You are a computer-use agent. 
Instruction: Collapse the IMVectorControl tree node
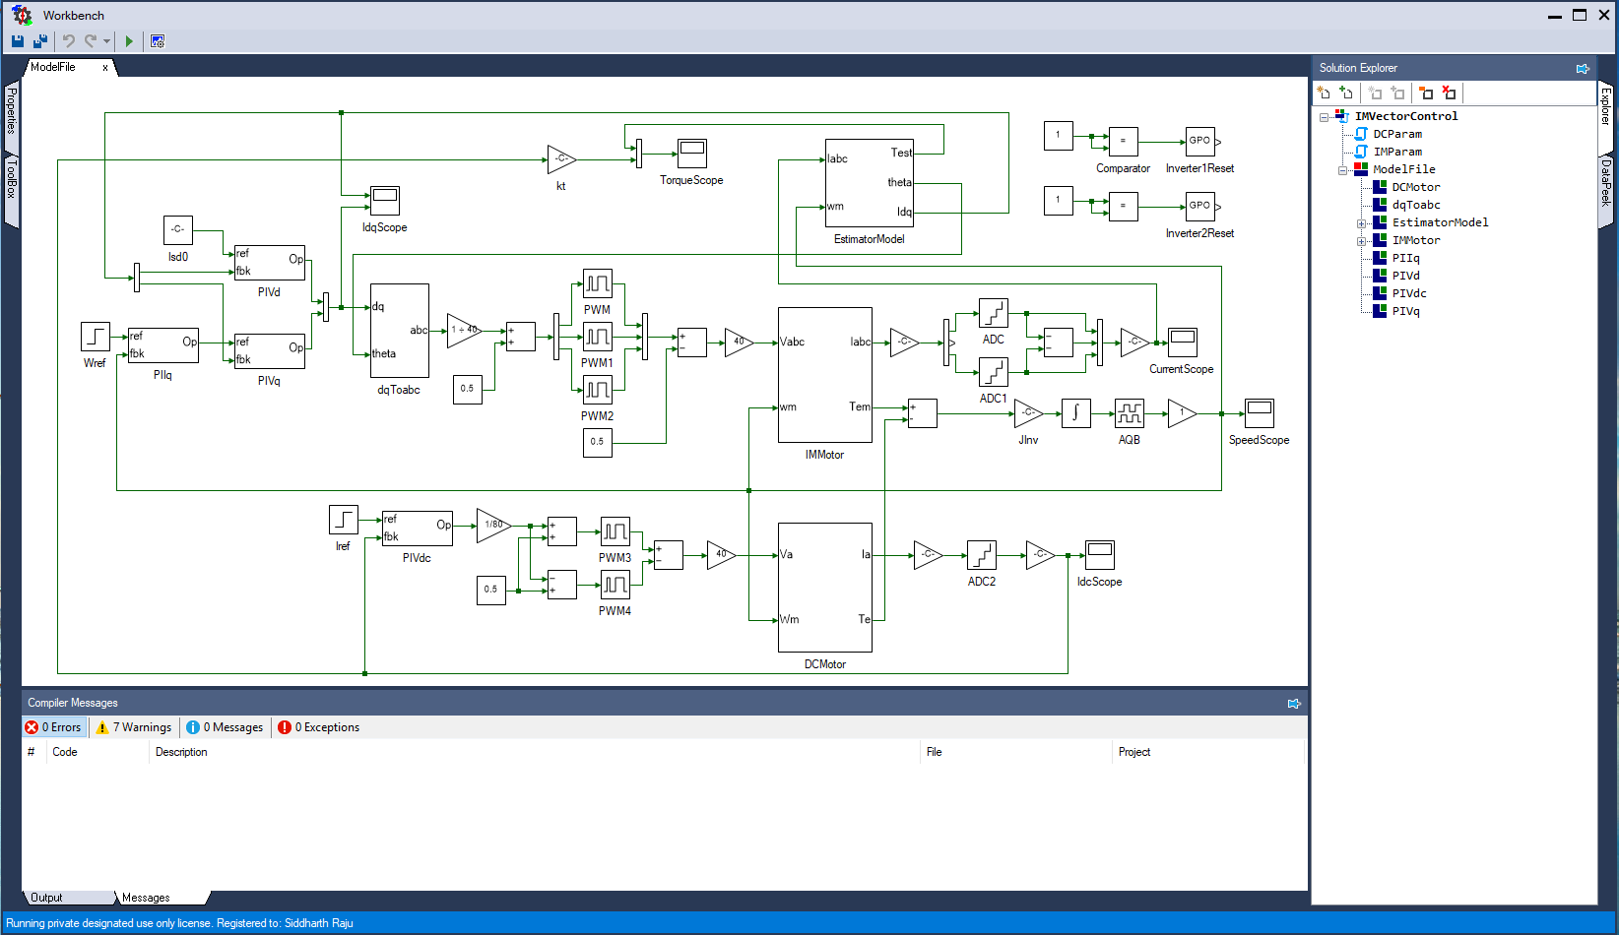click(1325, 117)
